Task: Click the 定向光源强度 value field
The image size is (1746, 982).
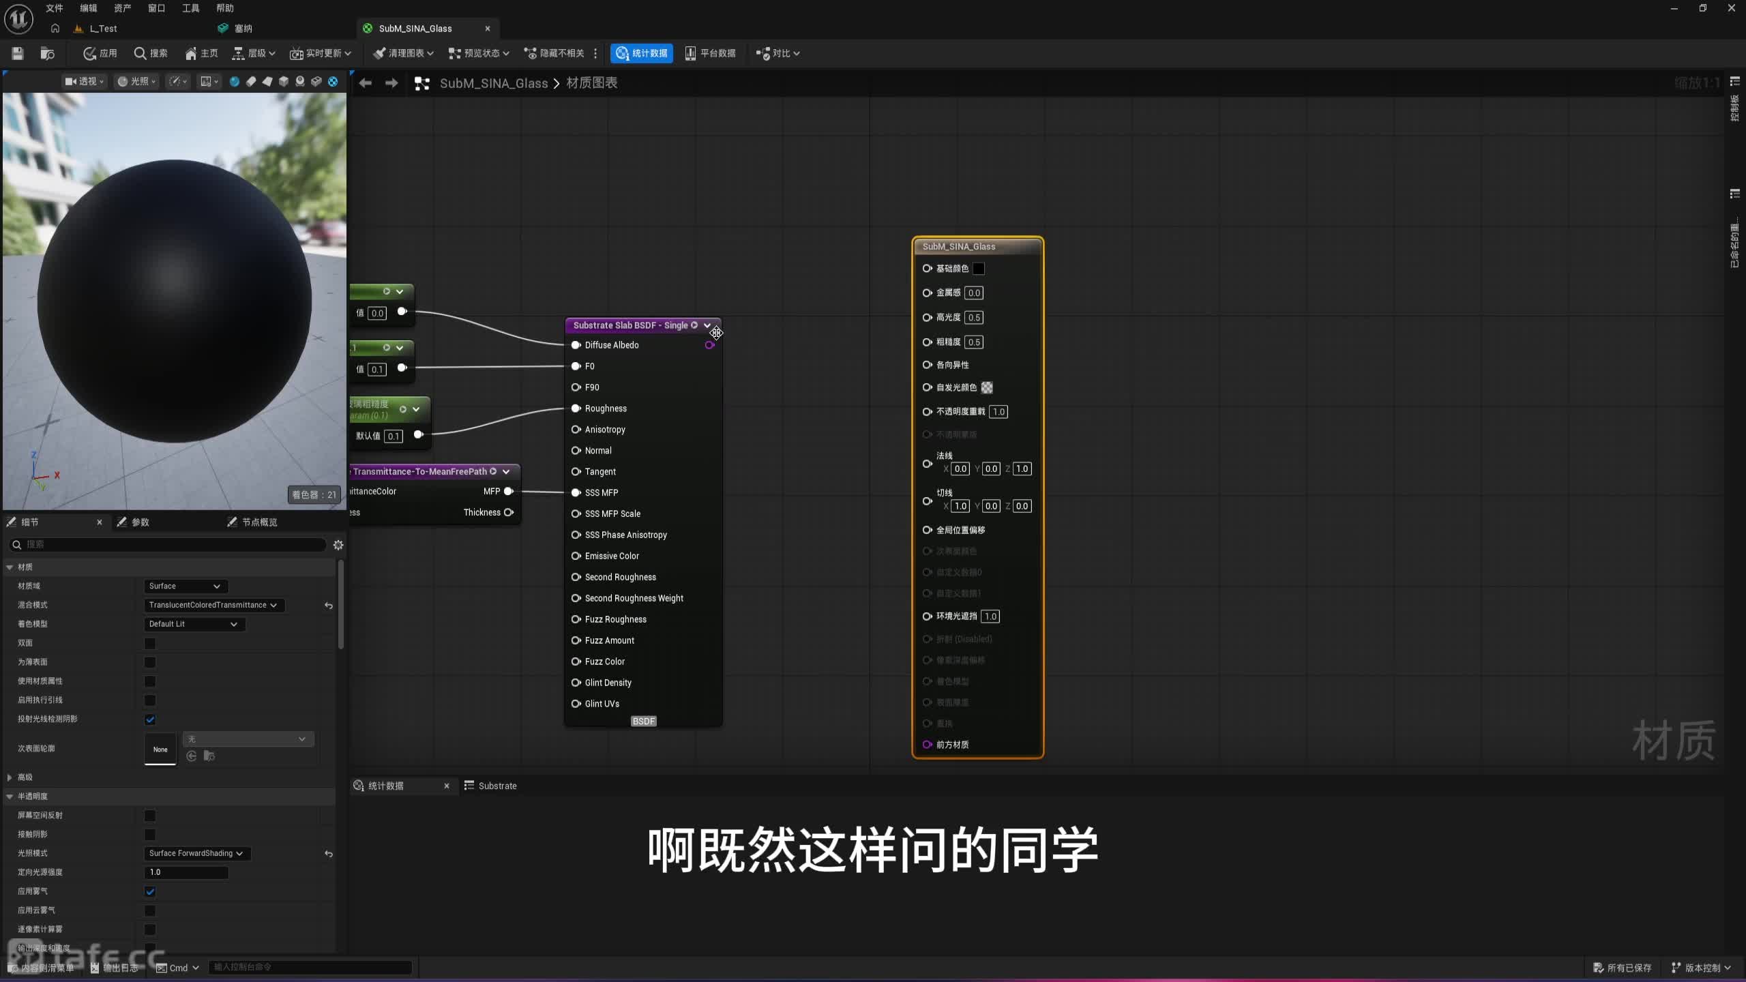Action: coord(186,872)
